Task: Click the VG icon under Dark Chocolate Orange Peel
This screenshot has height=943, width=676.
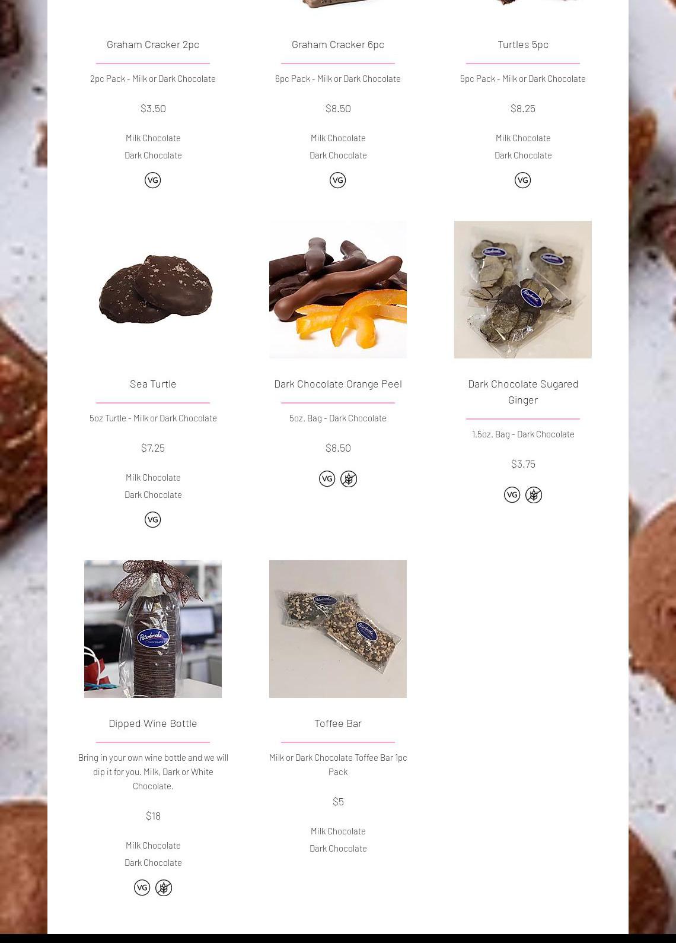Action: [327, 478]
